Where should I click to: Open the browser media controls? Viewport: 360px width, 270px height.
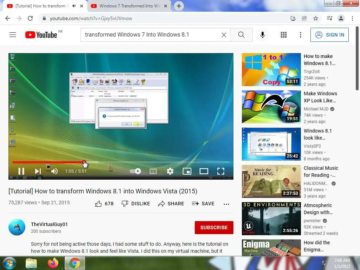coord(329,18)
